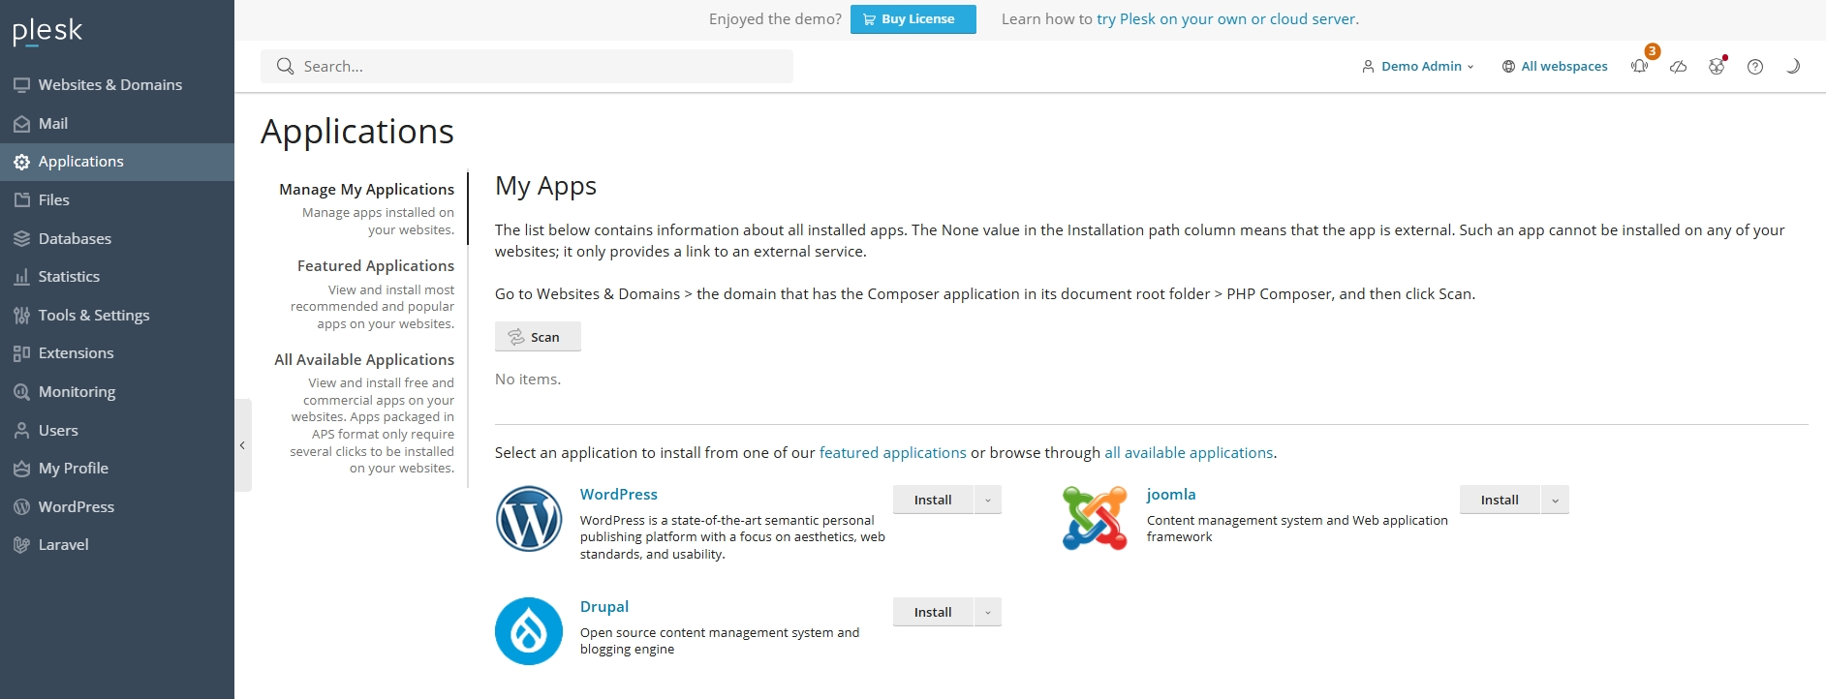Click the Laravel sidebar icon
Screen dimensions: 1826x699
click(x=21, y=545)
